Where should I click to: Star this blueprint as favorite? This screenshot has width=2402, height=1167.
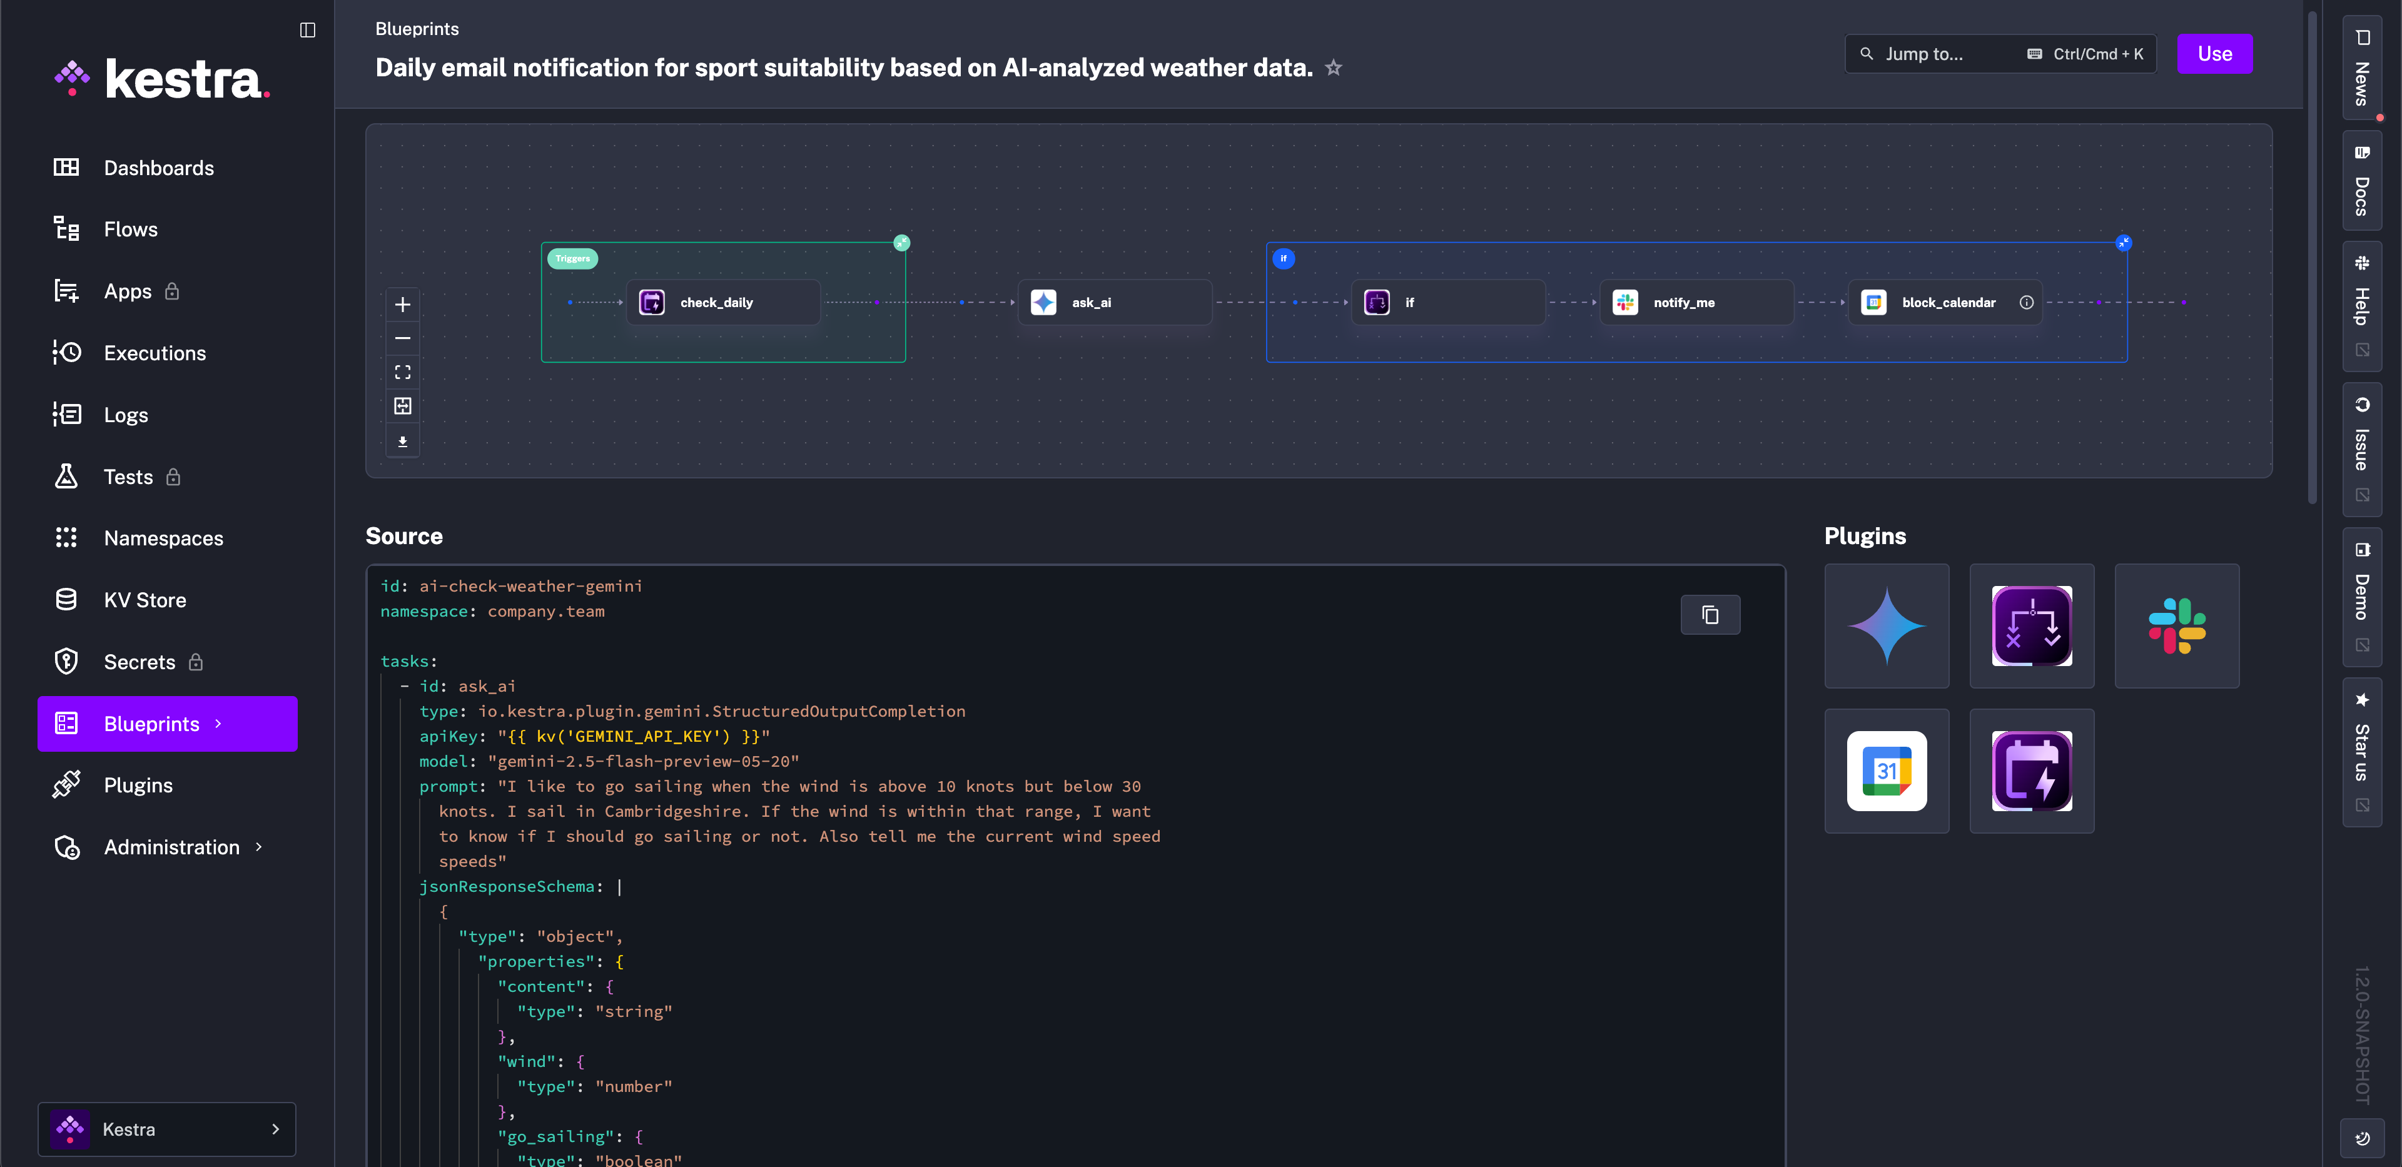click(x=1334, y=68)
